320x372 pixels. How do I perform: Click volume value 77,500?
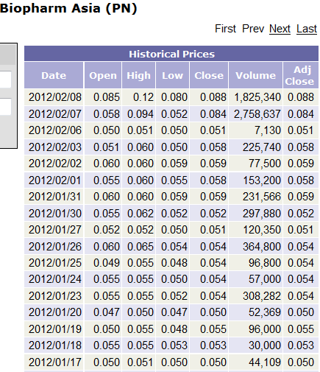(265, 164)
